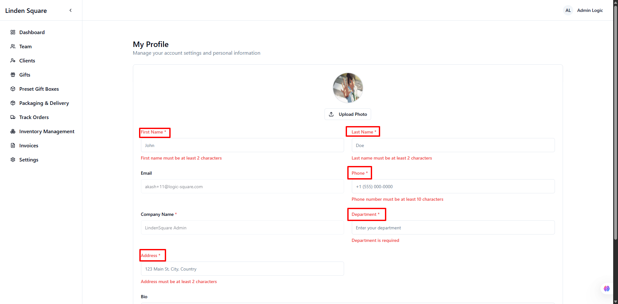Screen dimensions: 618x304
Task: Click the Invoices document icon
Action: pyautogui.click(x=13, y=145)
